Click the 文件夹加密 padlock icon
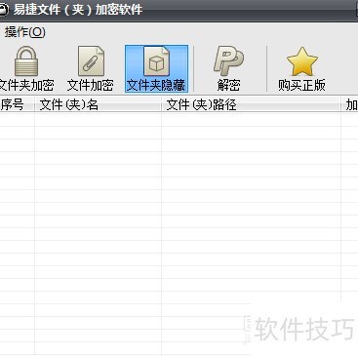 click(26, 61)
